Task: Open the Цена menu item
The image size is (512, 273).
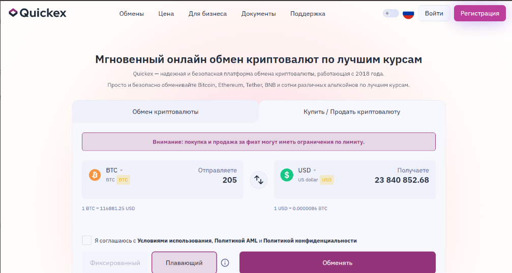Action: pos(166,14)
